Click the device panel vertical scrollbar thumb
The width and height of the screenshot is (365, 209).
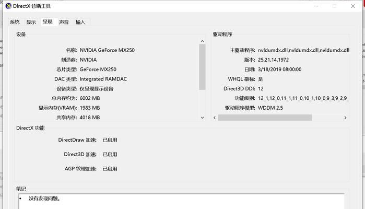pos(202,67)
